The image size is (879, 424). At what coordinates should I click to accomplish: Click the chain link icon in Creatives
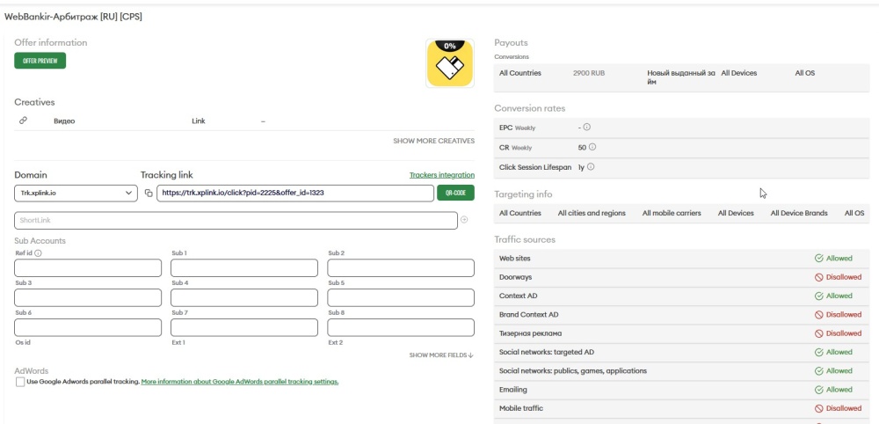[x=23, y=121]
